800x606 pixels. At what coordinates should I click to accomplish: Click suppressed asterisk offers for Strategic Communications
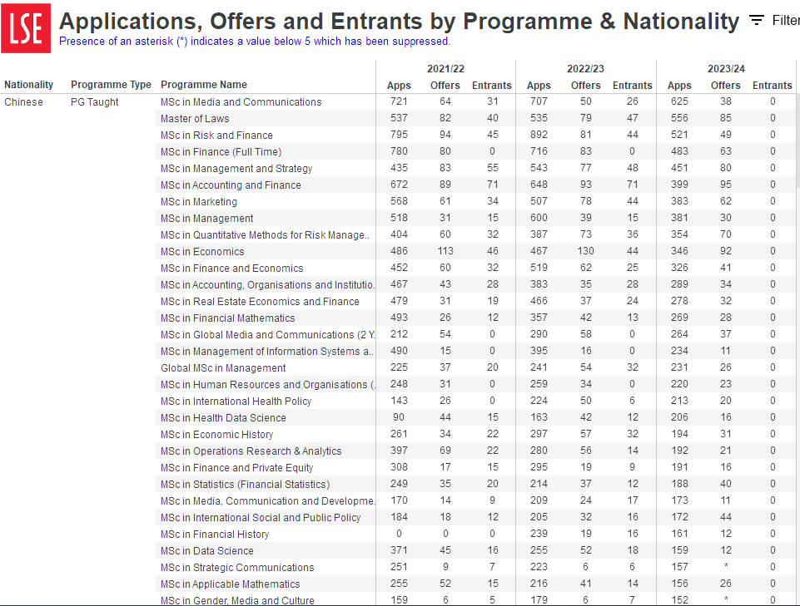pos(726,566)
